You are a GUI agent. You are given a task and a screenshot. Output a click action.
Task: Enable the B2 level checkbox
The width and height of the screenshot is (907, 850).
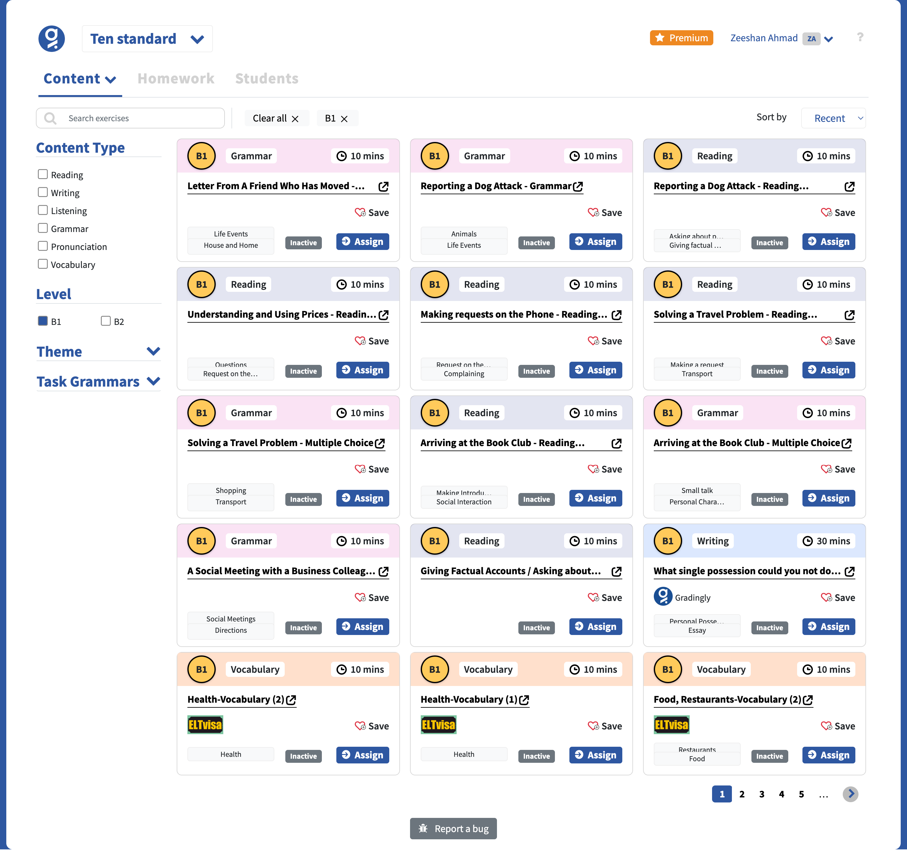[106, 321]
